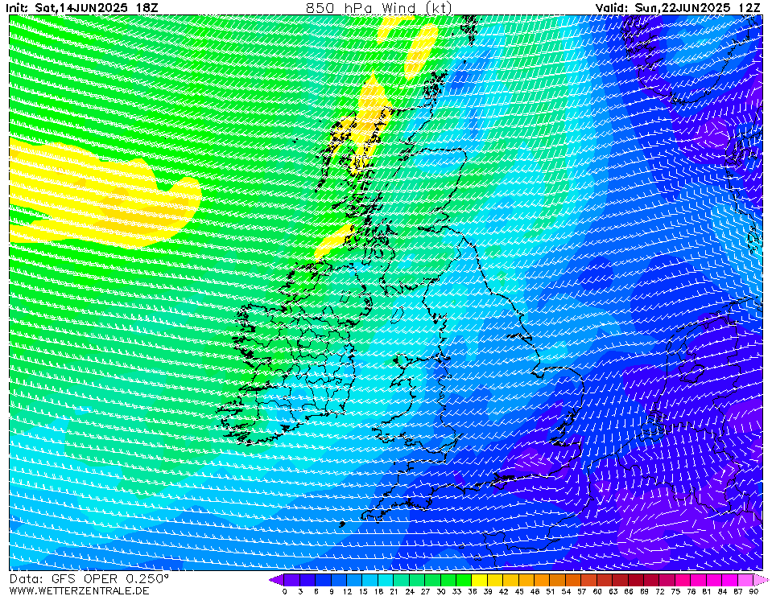
Task: Select the purple 0–3 kt legend swatch
Action: pyautogui.click(x=292, y=580)
